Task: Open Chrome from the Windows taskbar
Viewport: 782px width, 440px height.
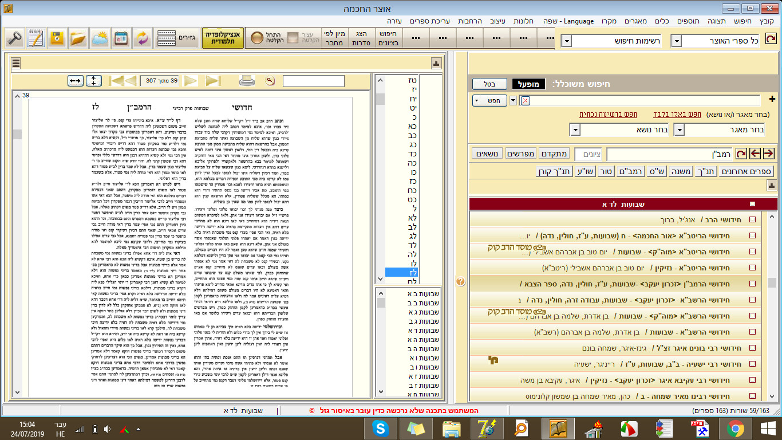Action: click(736, 428)
